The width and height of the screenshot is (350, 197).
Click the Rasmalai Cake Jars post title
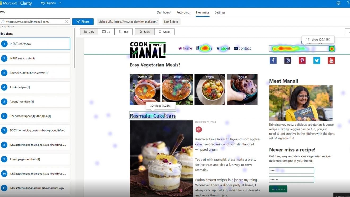pos(152,116)
